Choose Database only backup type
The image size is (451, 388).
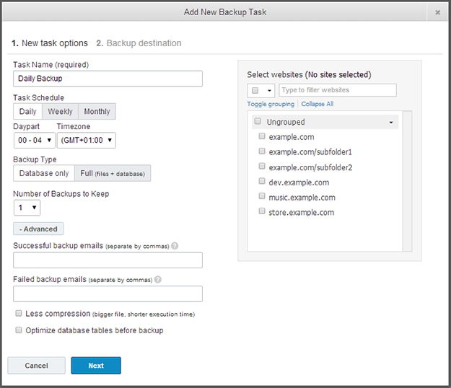click(43, 174)
